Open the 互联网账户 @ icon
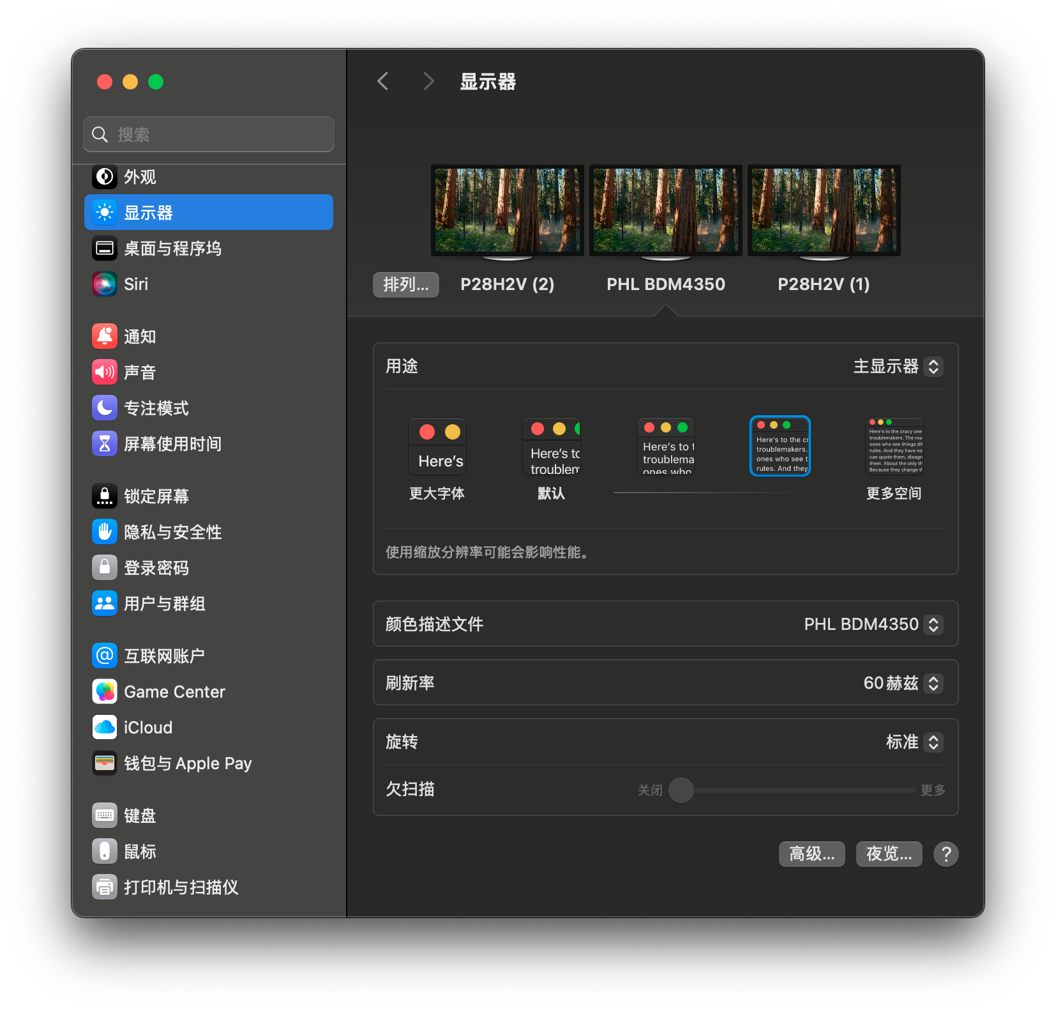 pos(105,655)
